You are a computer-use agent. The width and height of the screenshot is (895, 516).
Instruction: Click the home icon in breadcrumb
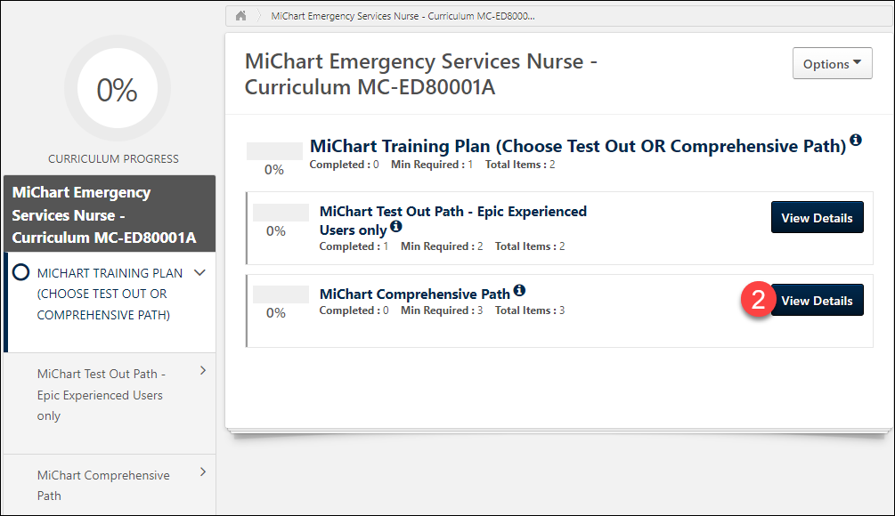[x=240, y=16]
